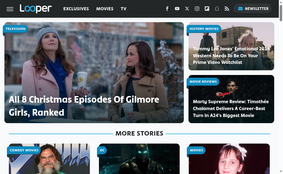Subscribe via the Newsletter button
Viewport: 283px width, 174px height.
pos(253,9)
